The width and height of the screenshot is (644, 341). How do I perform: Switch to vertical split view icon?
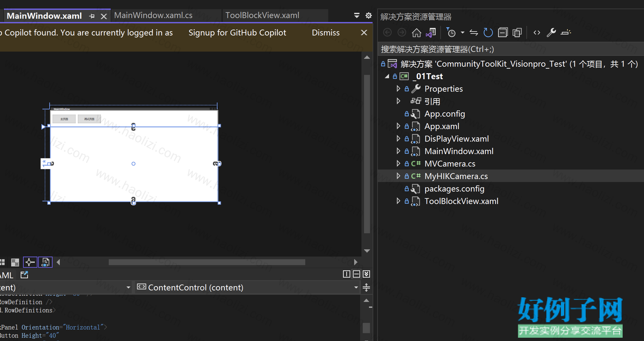346,274
